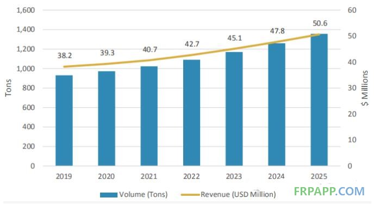
Task: Click the 1,600 left axis value
Action: (x=26, y=10)
